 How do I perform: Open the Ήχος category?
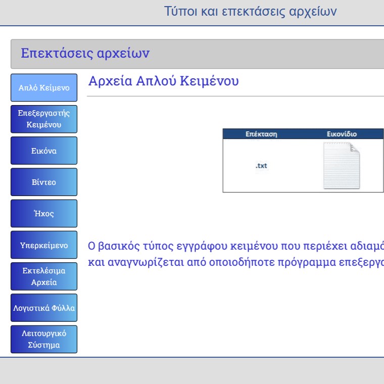point(44,213)
